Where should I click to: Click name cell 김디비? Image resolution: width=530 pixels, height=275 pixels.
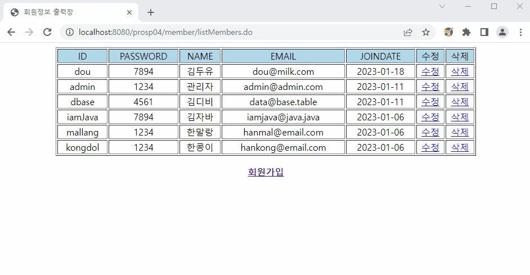pos(200,102)
